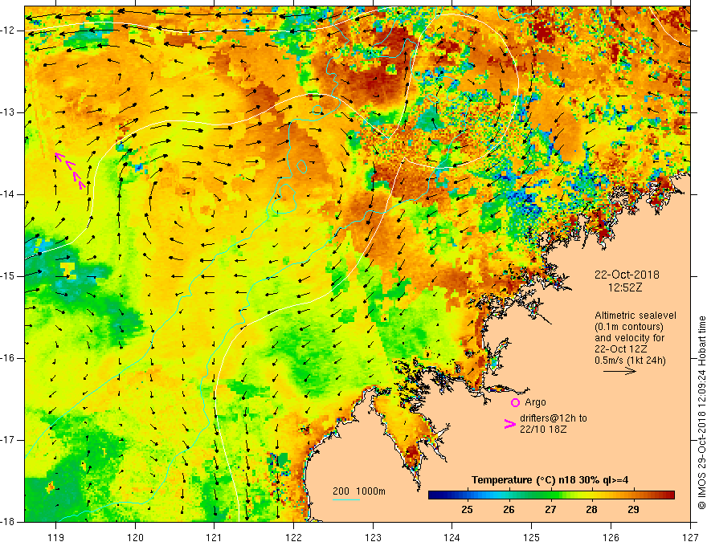The height and width of the screenshot is (546, 707).
Task: Click latitude axis label -14
Action: 8,194
